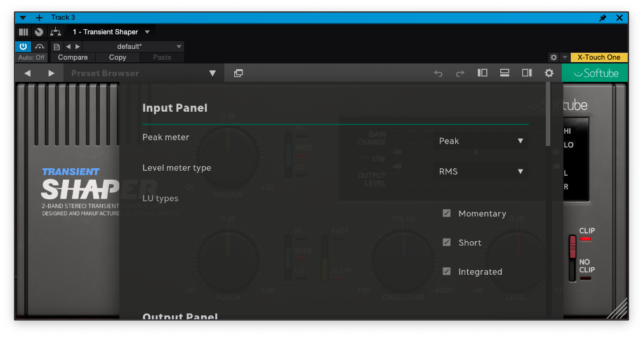
Task: Click the Paste button
Action: click(x=162, y=57)
